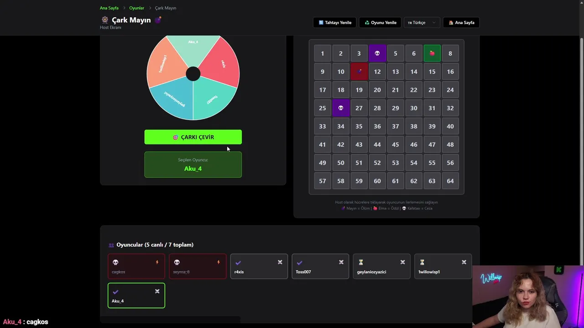Open the Oyunlar breadcrumb link
Viewport: 584px width, 328px height.
pos(136,8)
